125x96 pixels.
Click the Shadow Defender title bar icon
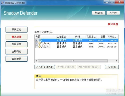tap(3, 3)
